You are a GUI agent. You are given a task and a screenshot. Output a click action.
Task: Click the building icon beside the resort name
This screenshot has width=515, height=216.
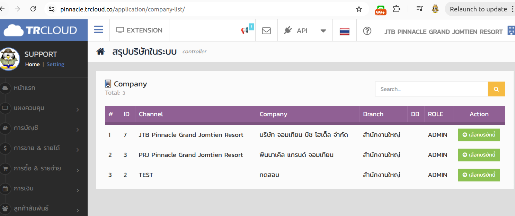(511, 30)
